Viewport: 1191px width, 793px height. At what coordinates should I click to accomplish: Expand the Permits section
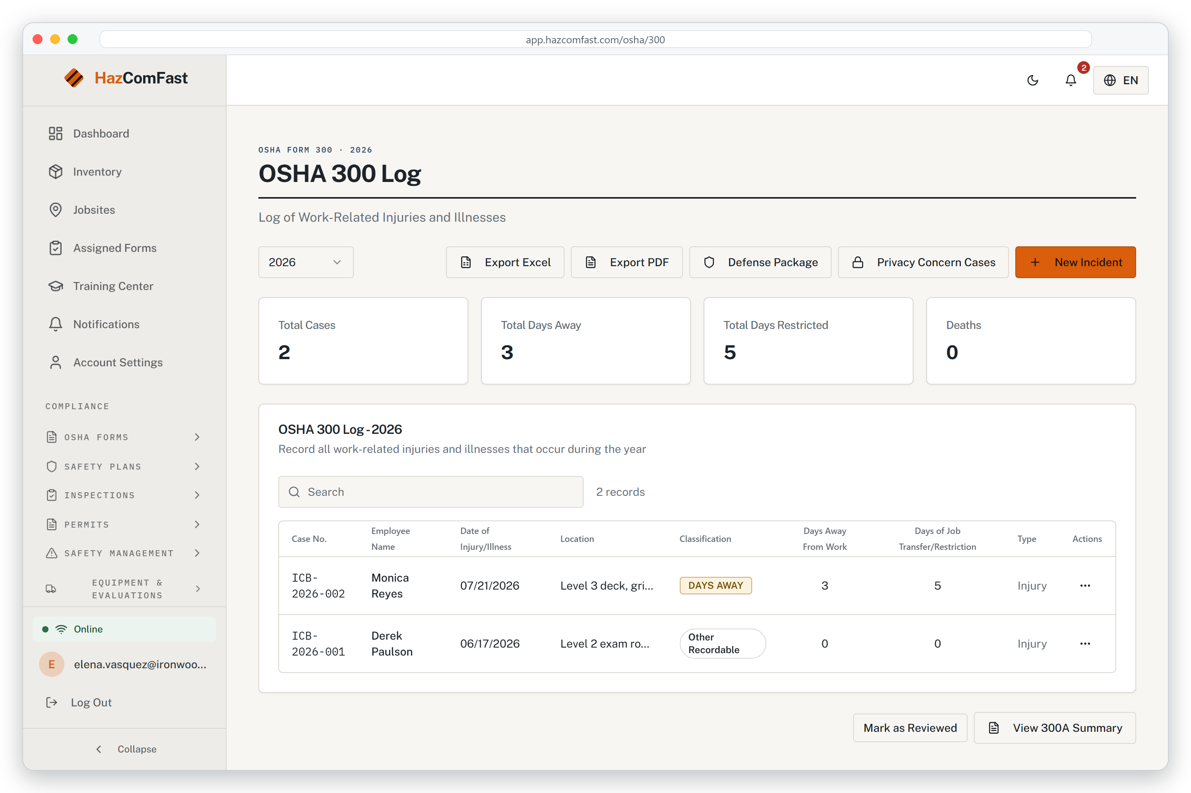(124, 524)
